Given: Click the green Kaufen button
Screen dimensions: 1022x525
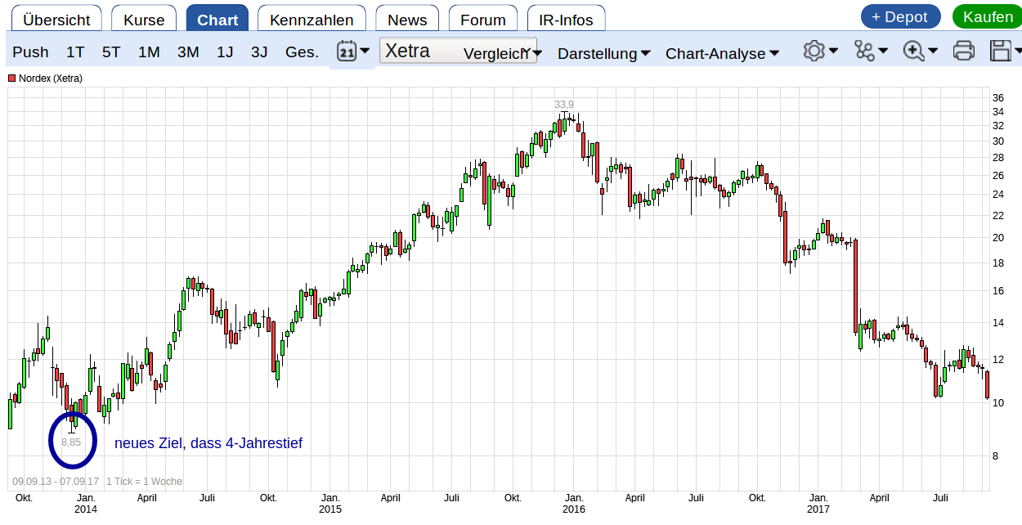Looking at the screenshot, I should point(988,16).
